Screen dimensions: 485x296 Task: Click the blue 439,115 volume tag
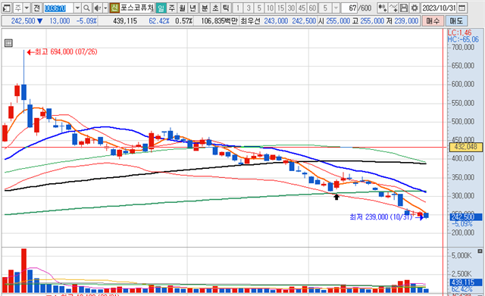click(x=465, y=282)
